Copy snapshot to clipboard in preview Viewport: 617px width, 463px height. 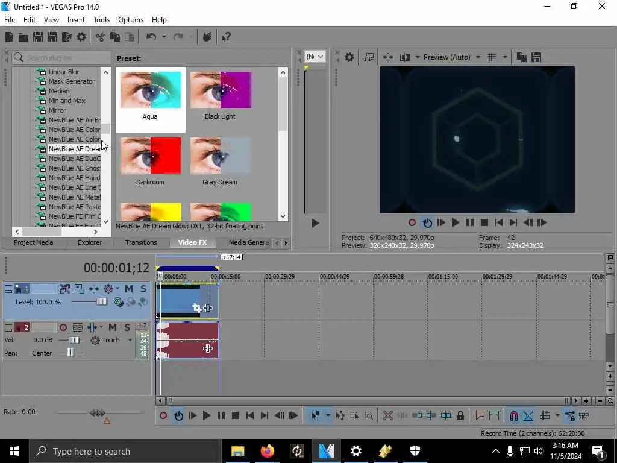[x=521, y=57]
